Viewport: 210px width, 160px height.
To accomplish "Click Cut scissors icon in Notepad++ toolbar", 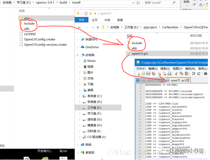I will click(x=176, y=74).
